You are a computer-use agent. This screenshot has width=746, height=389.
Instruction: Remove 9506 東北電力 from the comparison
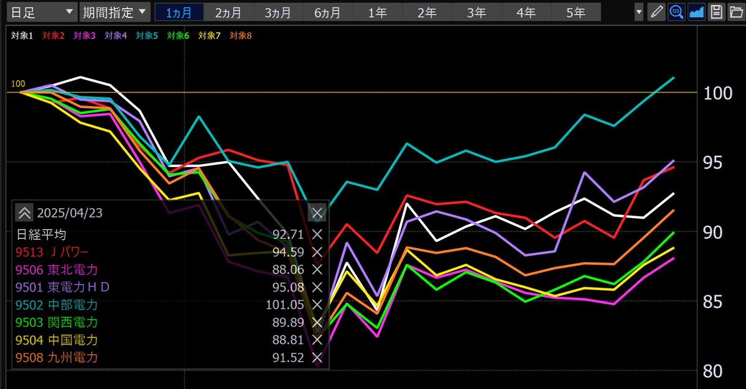tap(317, 269)
